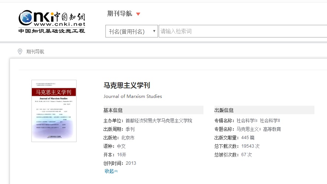This screenshot has width=327, height=184.
Task: Open the 刊名(曾用刊名) search field selector
Action: coord(132,31)
